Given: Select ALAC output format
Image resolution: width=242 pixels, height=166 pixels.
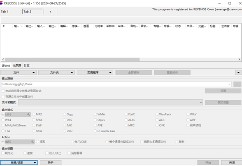Looking at the screenshot, I should [130, 120].
